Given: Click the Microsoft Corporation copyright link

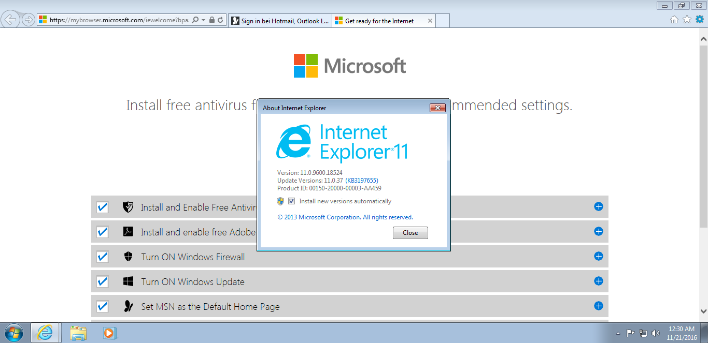Looking at the screenshot, I should click(345, 217).
